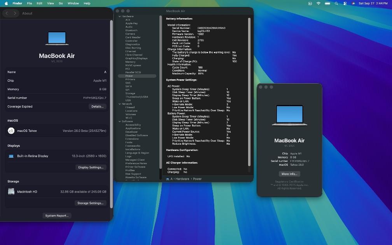Select Apple Pay in the sidebar
Image resolution: width=392 pixels, height=245 pixels.
(x=131, y=23)
